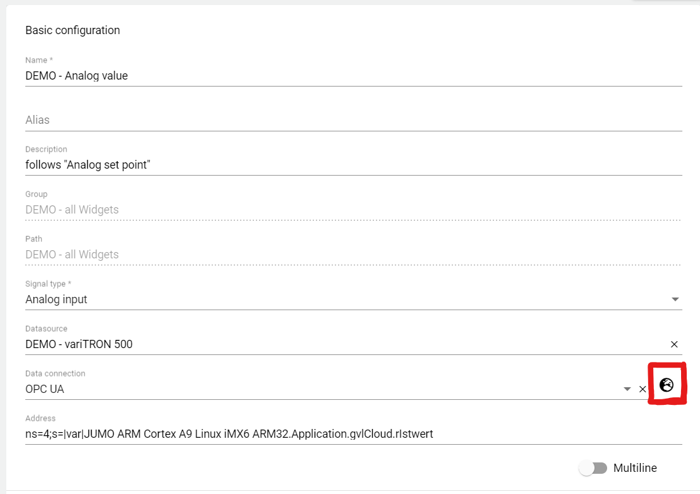Clear the Datasource selection with its X
700x494 pixels.
(674, 344)
